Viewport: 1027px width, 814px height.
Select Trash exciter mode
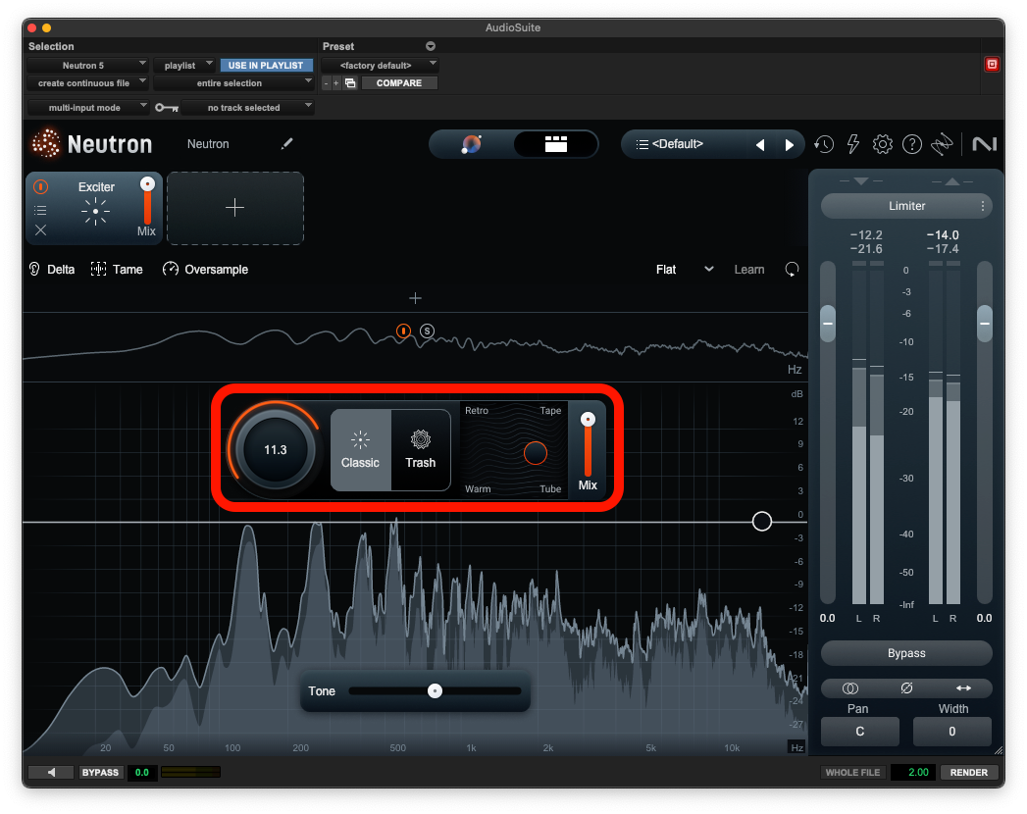[421, 450]
